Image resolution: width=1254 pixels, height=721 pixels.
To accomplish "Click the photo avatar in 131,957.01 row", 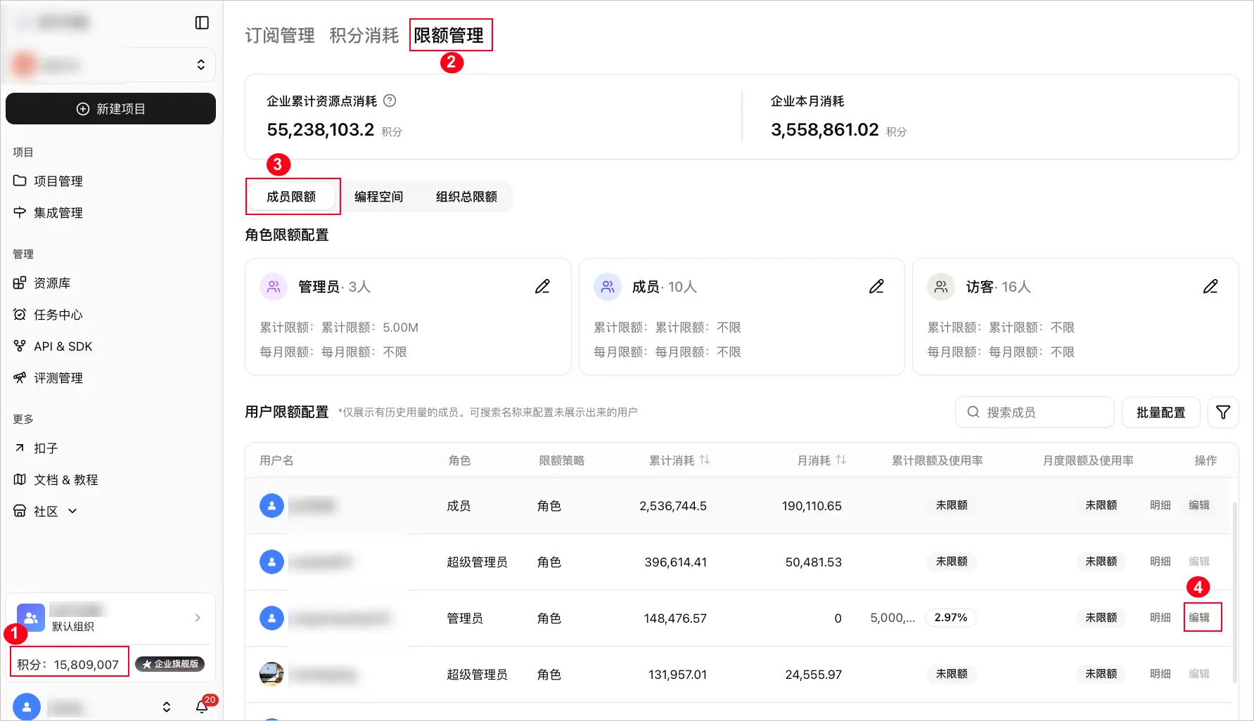I will pyautogui.click(x=271, y=674).
